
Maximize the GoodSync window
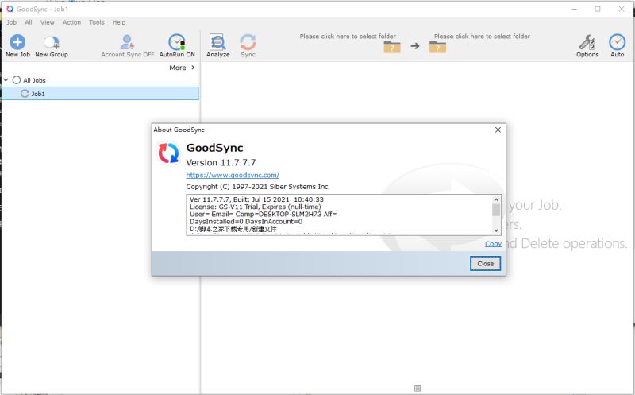click(x=598, y=9)
